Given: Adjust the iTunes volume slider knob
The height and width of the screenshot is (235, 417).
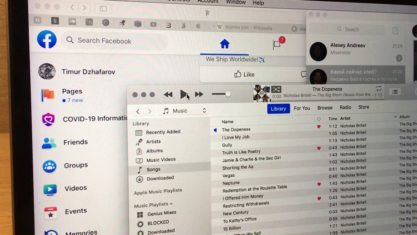Looking at the screenshot, I should click(228, 94).
